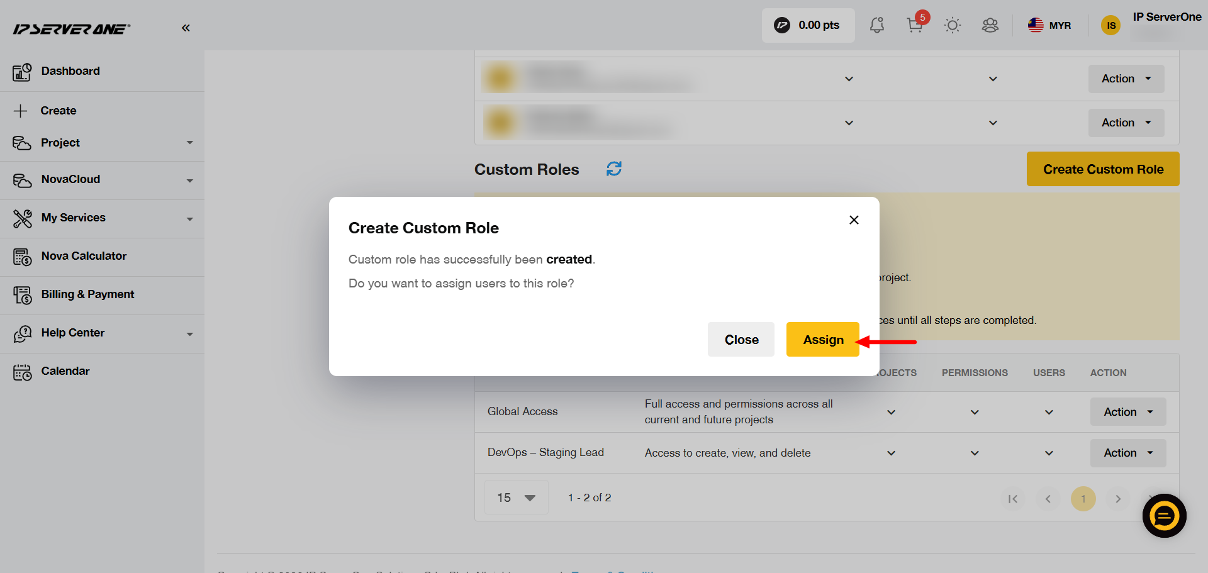Open the rows-per-page 15 dropdown

tap(517, 498)
